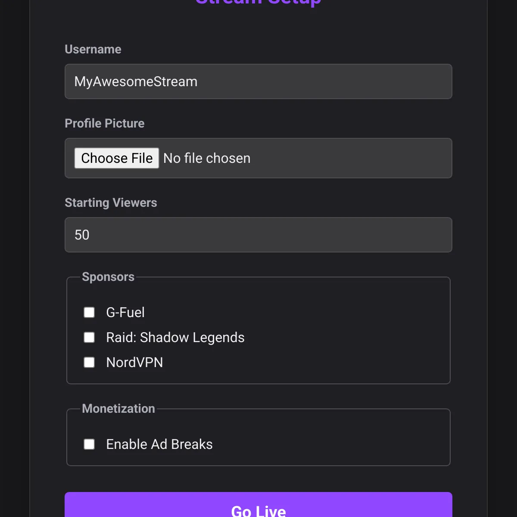Screen dimensions: 517x517
Task: Enable Ad Breaks under Monetization
Action: 89,444
